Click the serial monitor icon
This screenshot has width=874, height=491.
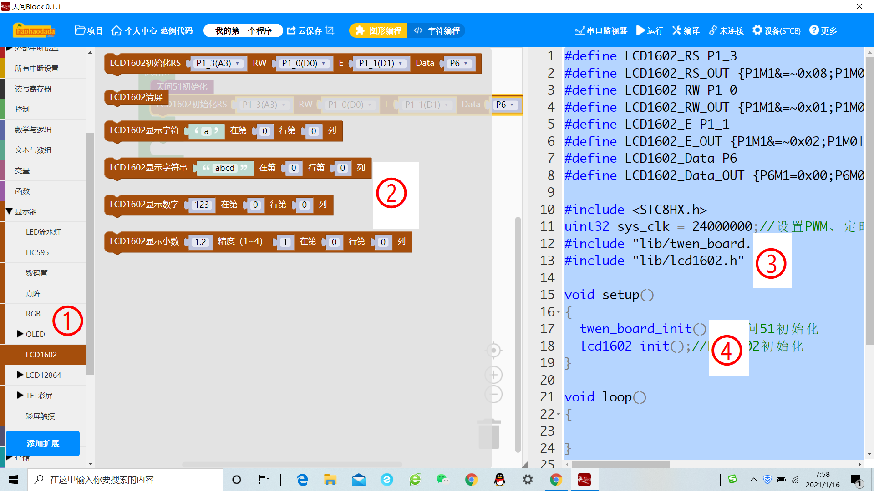[x=579, y=30]
